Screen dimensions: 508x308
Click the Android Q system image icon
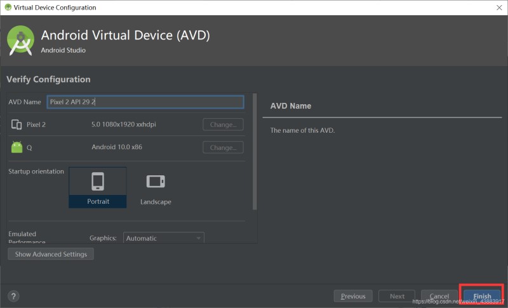pyautogui.click(x=17, y=147)
